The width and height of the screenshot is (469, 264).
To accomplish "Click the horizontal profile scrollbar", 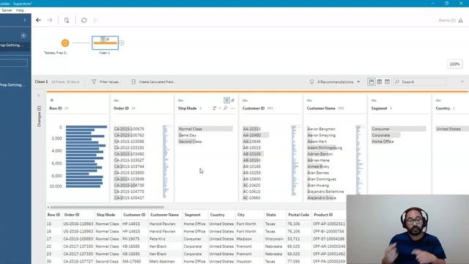I will tap(107, 207).
